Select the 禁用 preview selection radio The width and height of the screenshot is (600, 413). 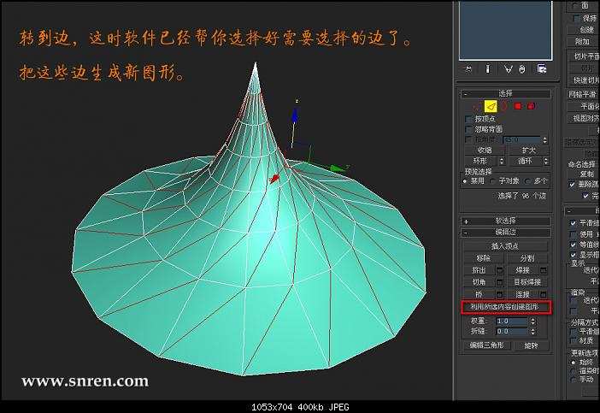click(x=465, y=181)
